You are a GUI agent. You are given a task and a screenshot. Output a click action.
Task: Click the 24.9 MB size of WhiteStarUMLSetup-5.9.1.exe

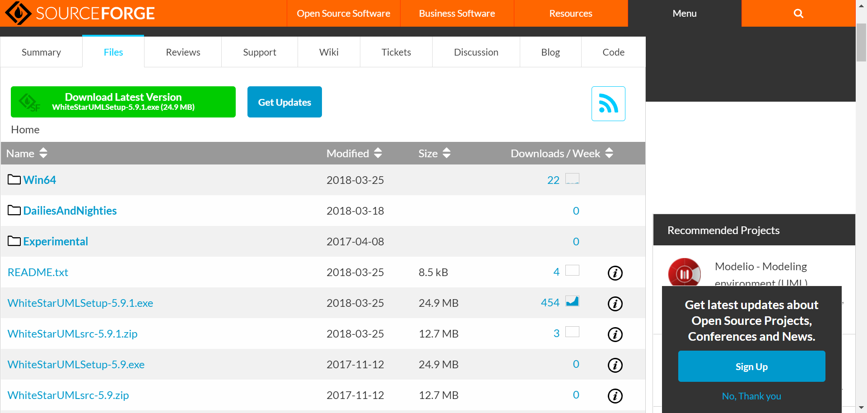438,303
